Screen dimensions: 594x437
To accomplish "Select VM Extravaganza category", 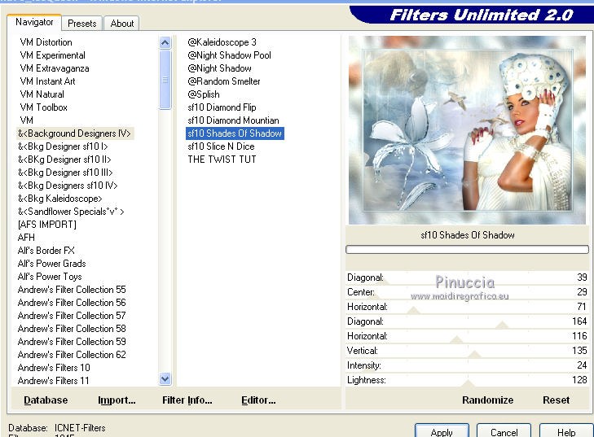I will click(55, 68).
